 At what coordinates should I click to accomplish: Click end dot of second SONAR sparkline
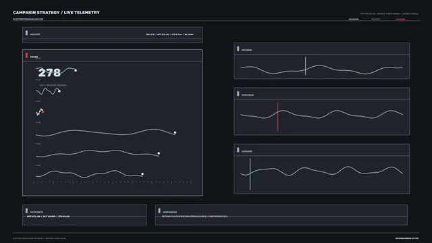[x=59, y=91]
